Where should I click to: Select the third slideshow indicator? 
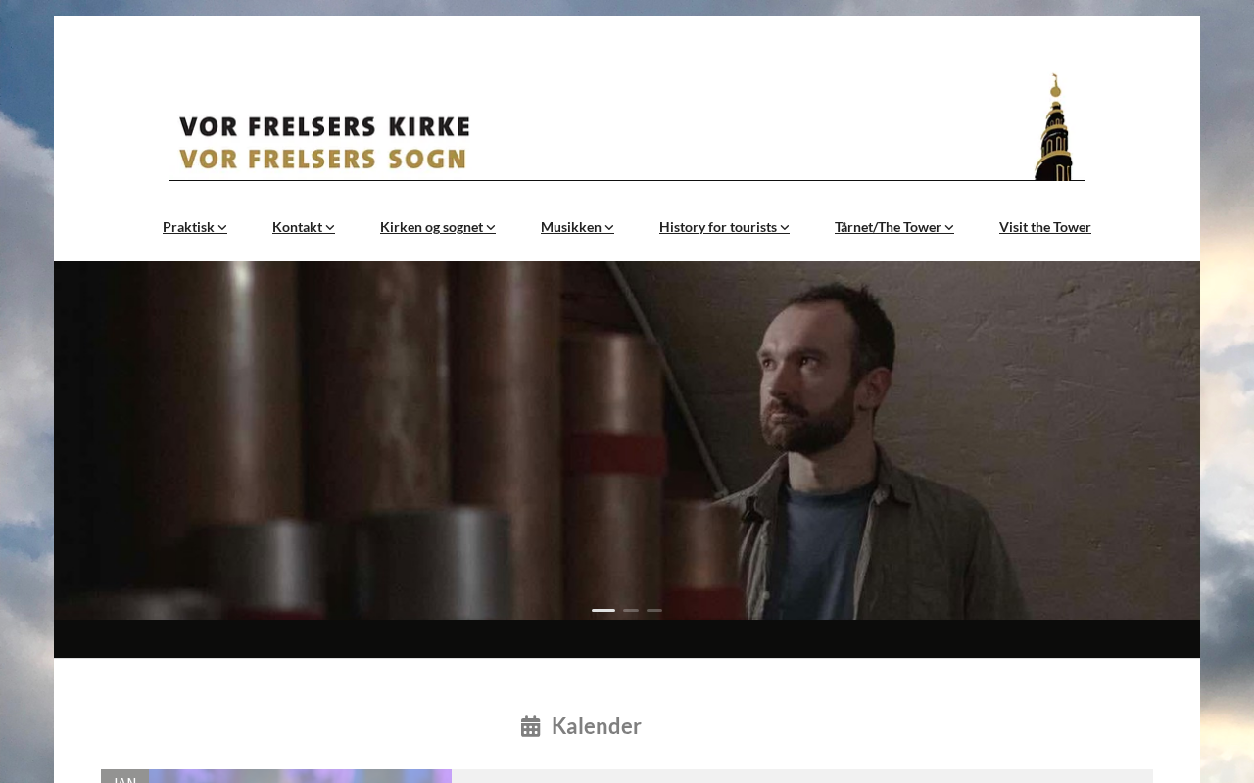tap(654, 611)
